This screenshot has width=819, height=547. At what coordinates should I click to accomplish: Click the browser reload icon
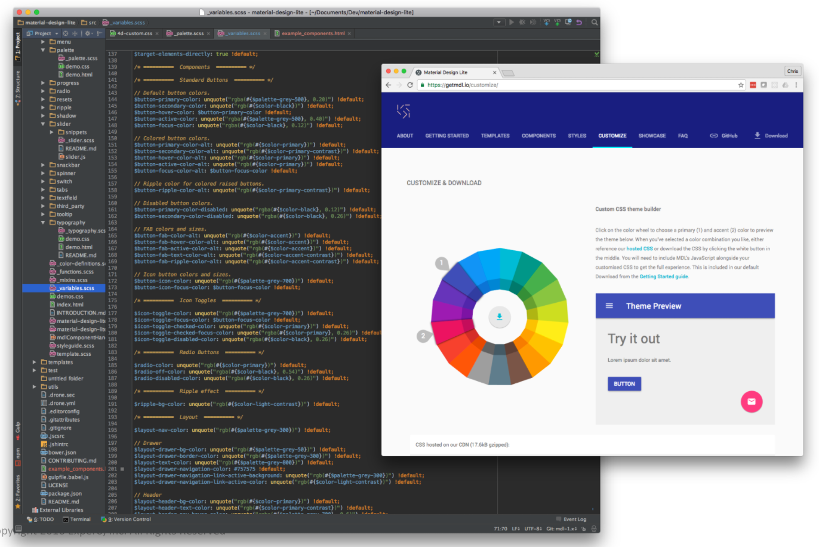click(x=410, y=85)
